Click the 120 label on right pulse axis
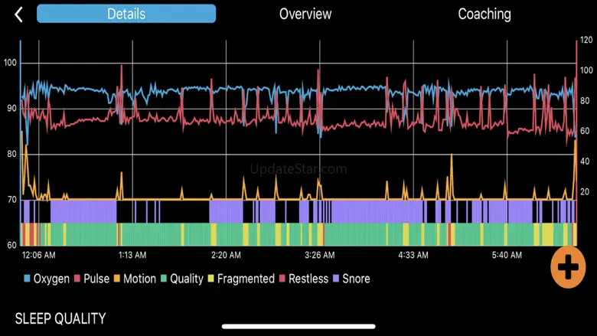The width and height of the screenshot is (597, 336). coord(586,40)
